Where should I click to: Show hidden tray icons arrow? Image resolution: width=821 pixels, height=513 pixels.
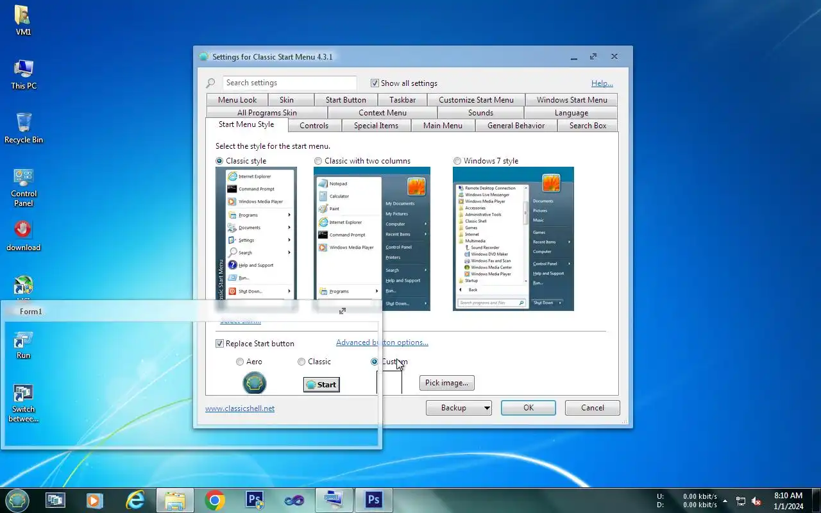click(x=725, y=501)
